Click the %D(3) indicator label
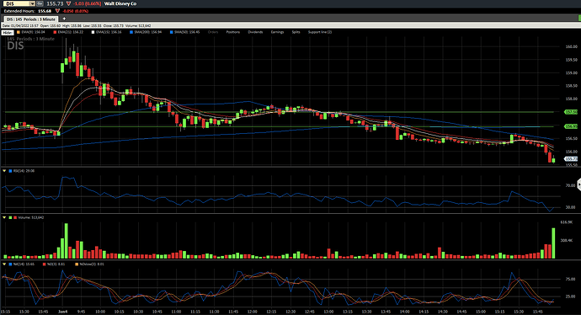The height and width of the screenshot is (315, 581). 56,264
